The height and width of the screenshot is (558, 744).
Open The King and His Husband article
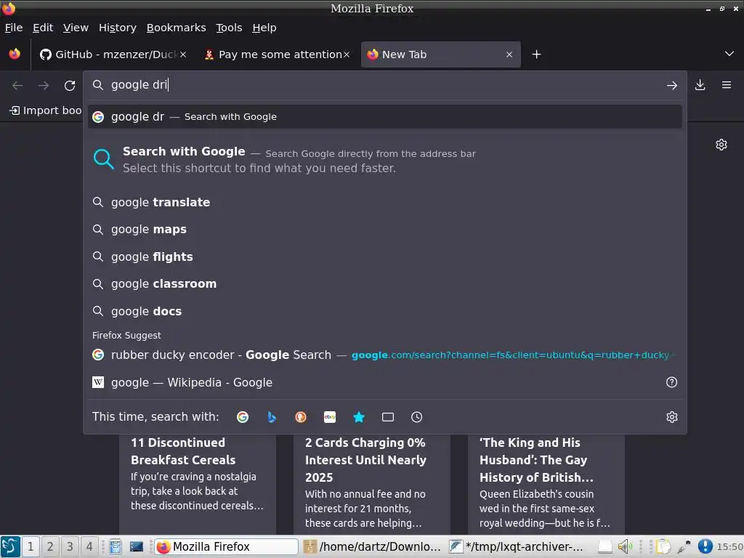546,484
